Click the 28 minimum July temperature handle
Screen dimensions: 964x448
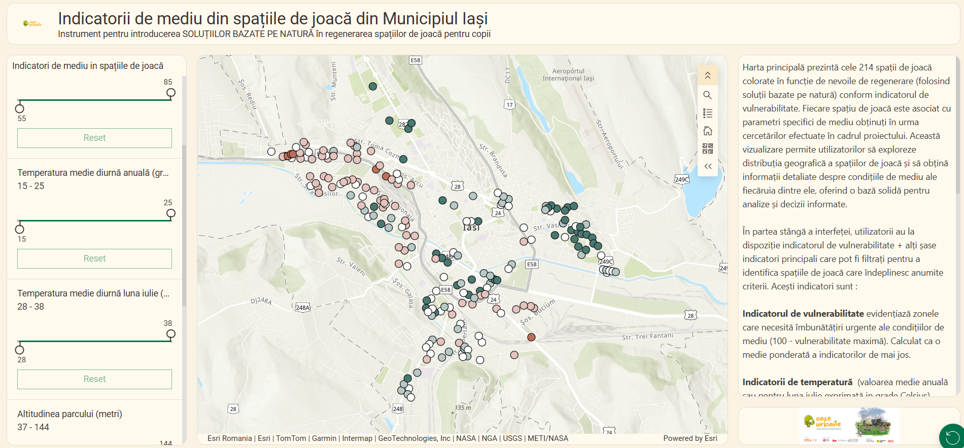(20, 350)
